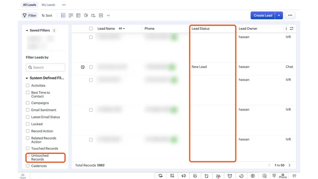Open the 1 to 50 range selector
Screen dimensions: 318x179
(279, 165)
